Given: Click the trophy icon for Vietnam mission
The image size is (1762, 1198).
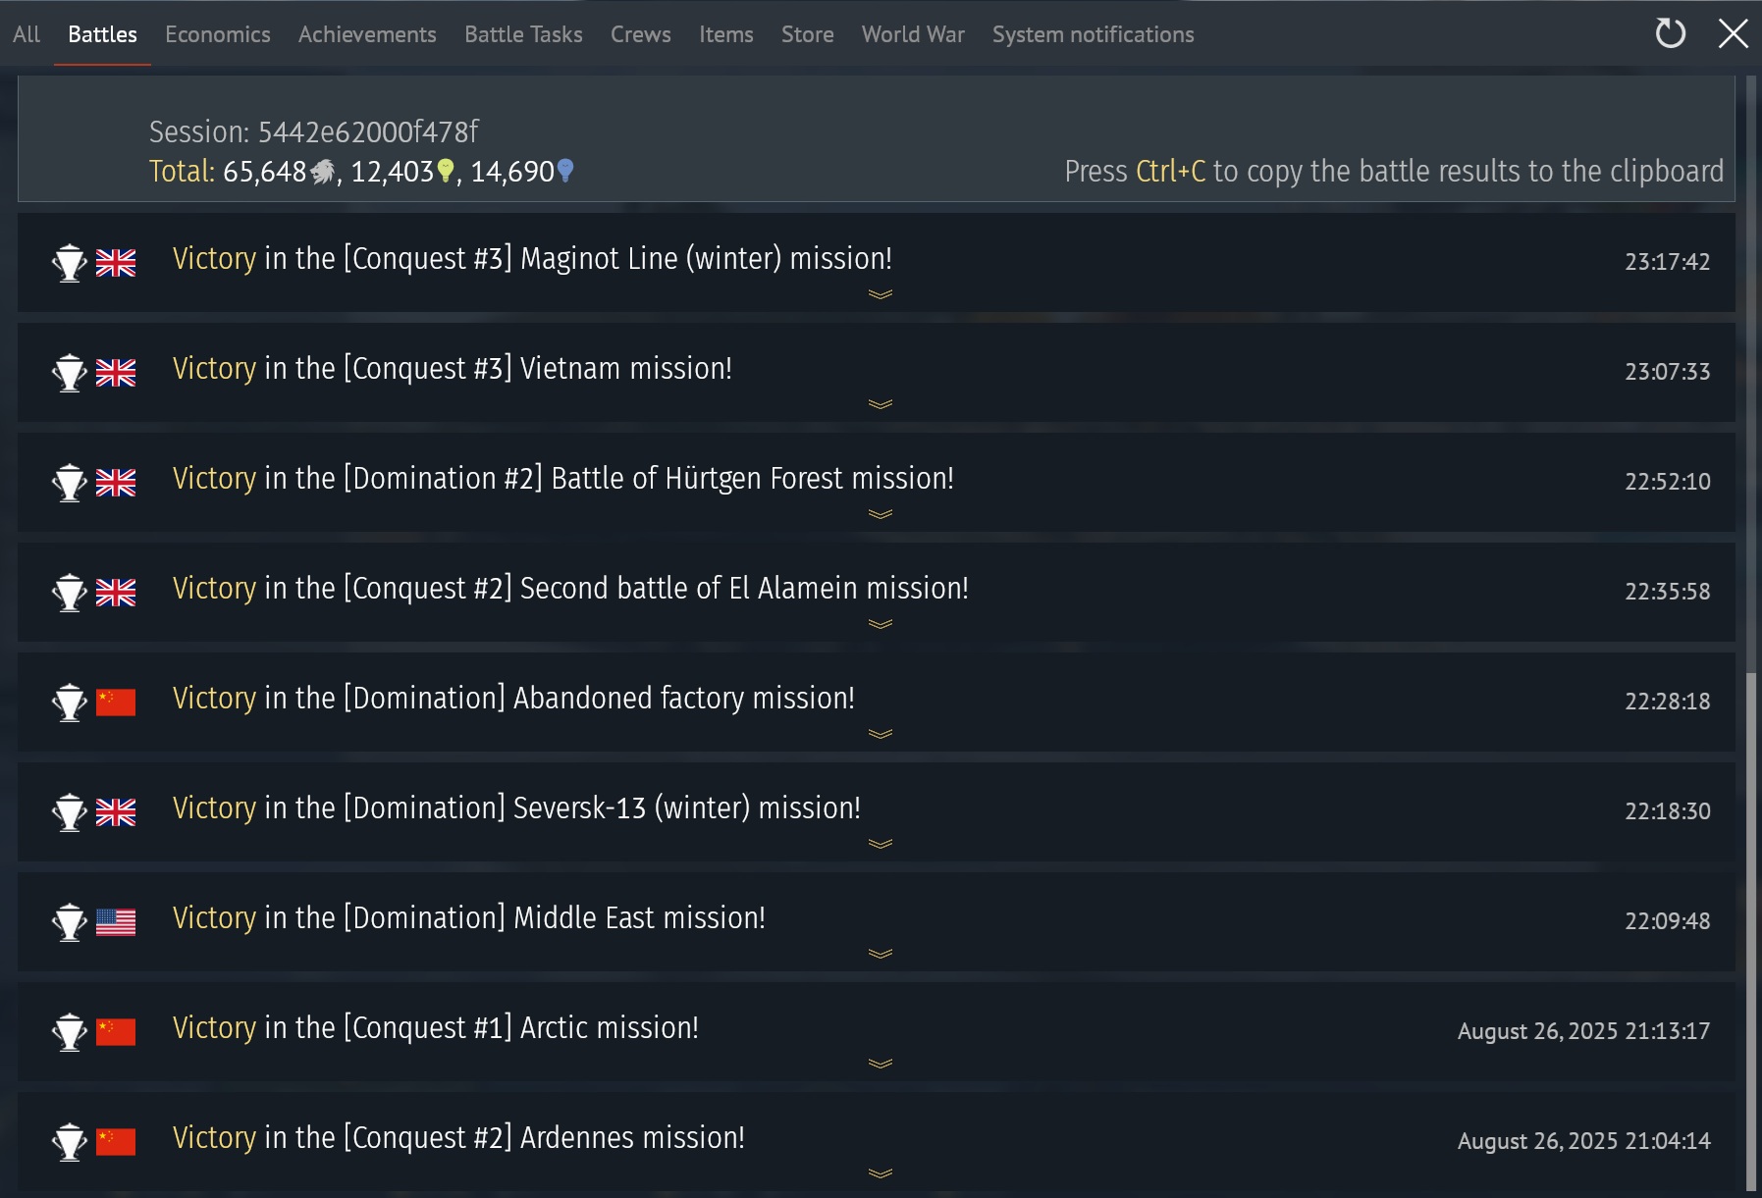Looking at the screenshot, I should point(70,373).
